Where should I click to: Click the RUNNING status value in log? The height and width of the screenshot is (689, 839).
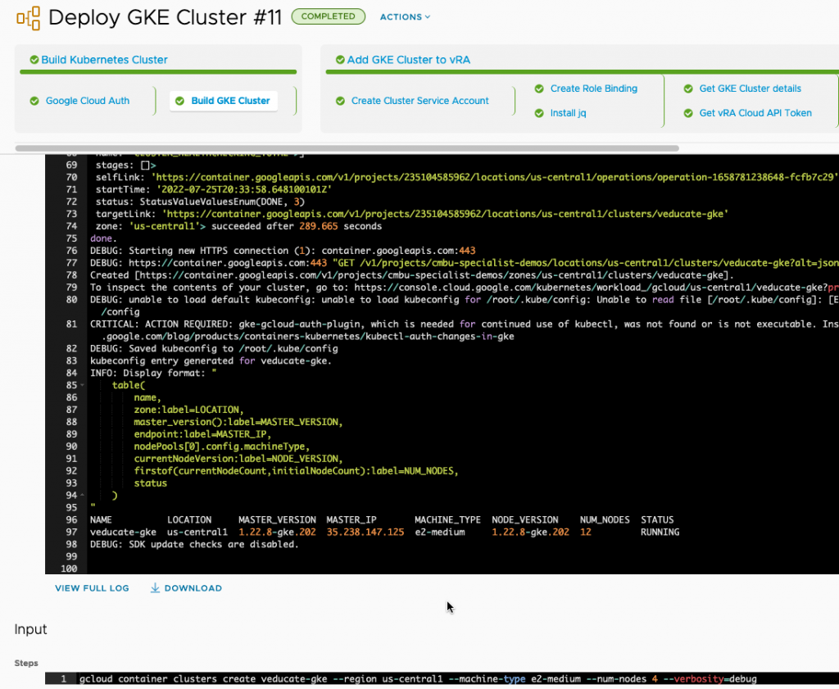[660, 533]
